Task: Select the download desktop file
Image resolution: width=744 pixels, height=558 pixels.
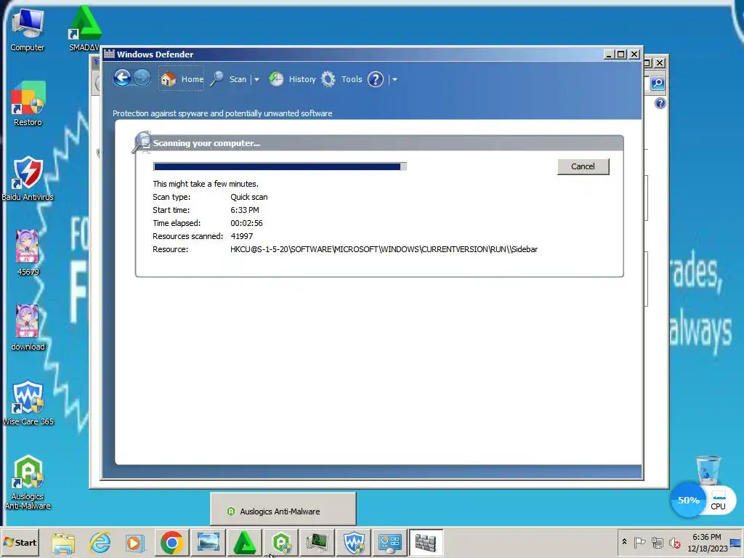Action: (x=28, y=328)
